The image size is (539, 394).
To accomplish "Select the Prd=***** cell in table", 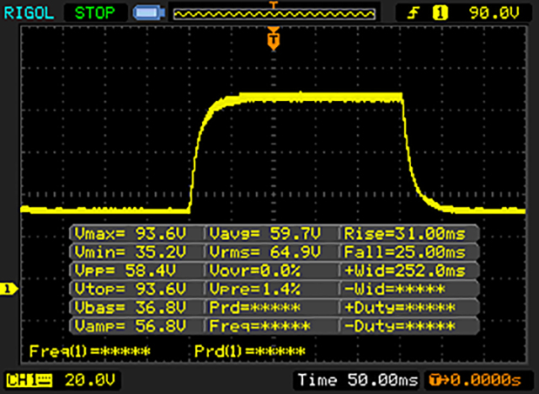I will [x=255, y=308].
